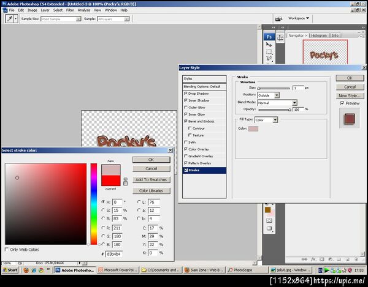Click the Ps logo atop toolbox

269,37
